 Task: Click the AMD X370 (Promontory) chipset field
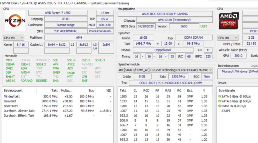coord(174,20)
